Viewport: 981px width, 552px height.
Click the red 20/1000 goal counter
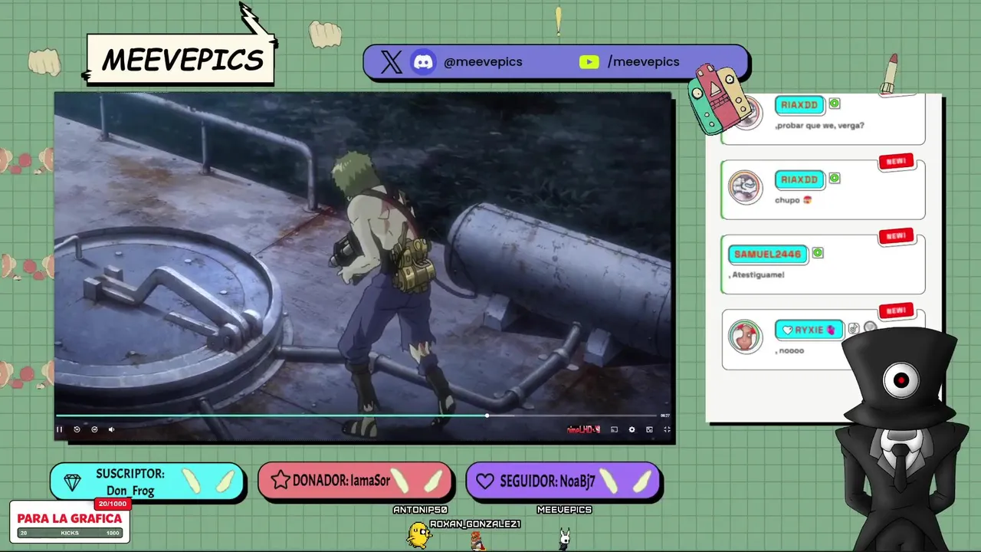[x=112, y=504]
